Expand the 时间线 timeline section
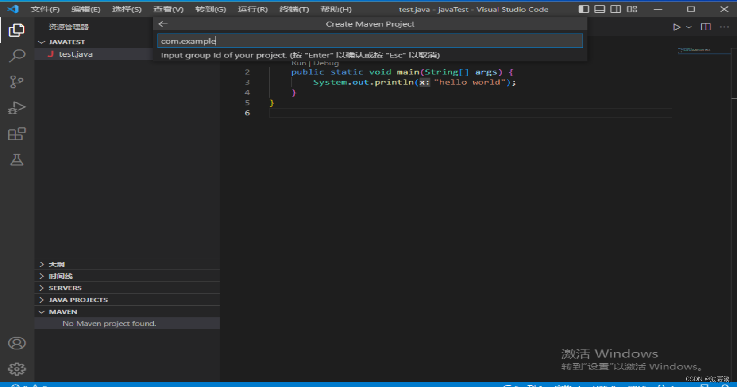 (127, 276)
